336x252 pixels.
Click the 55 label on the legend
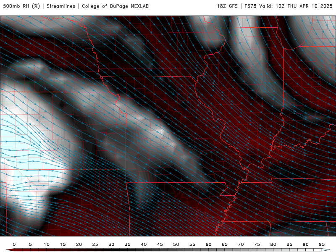(192, 244)
